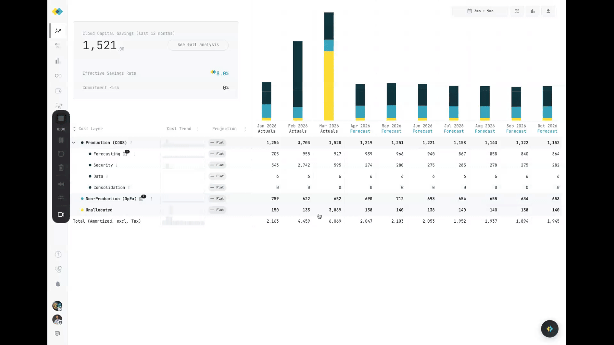Open the 3mo + 9mo date range selector

click(480, 11)
